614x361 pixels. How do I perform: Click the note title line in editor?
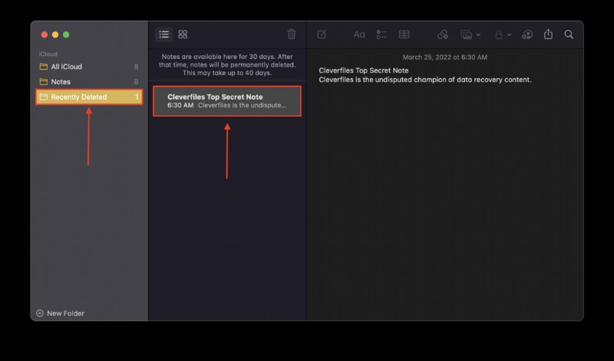point(363,71)
